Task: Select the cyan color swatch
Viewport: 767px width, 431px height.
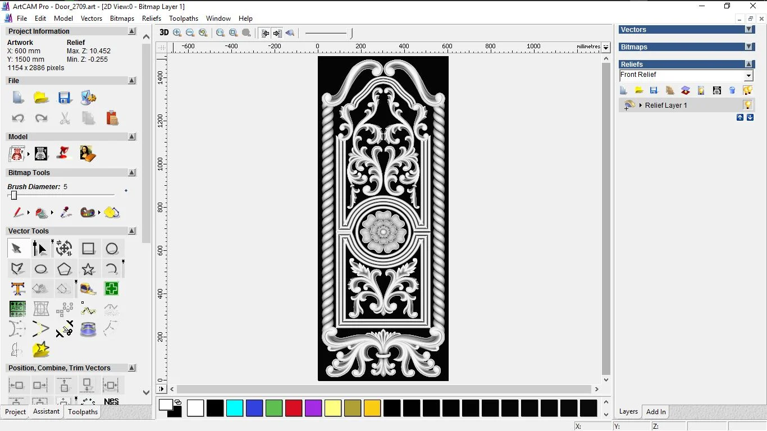Action: (x=235, y=408)
